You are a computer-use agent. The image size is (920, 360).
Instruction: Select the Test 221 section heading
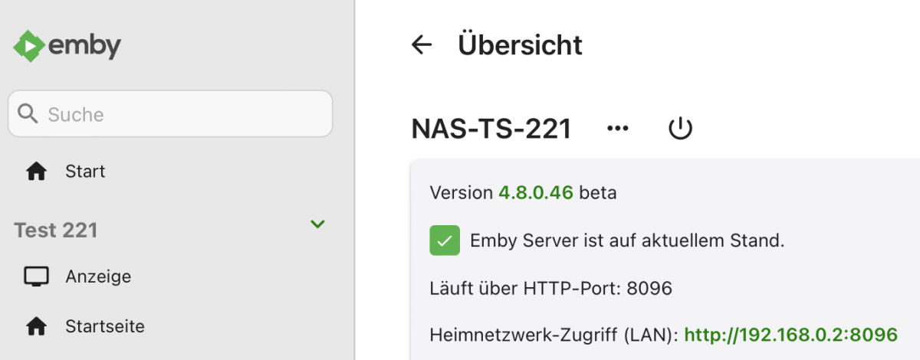tap(56, 230)
